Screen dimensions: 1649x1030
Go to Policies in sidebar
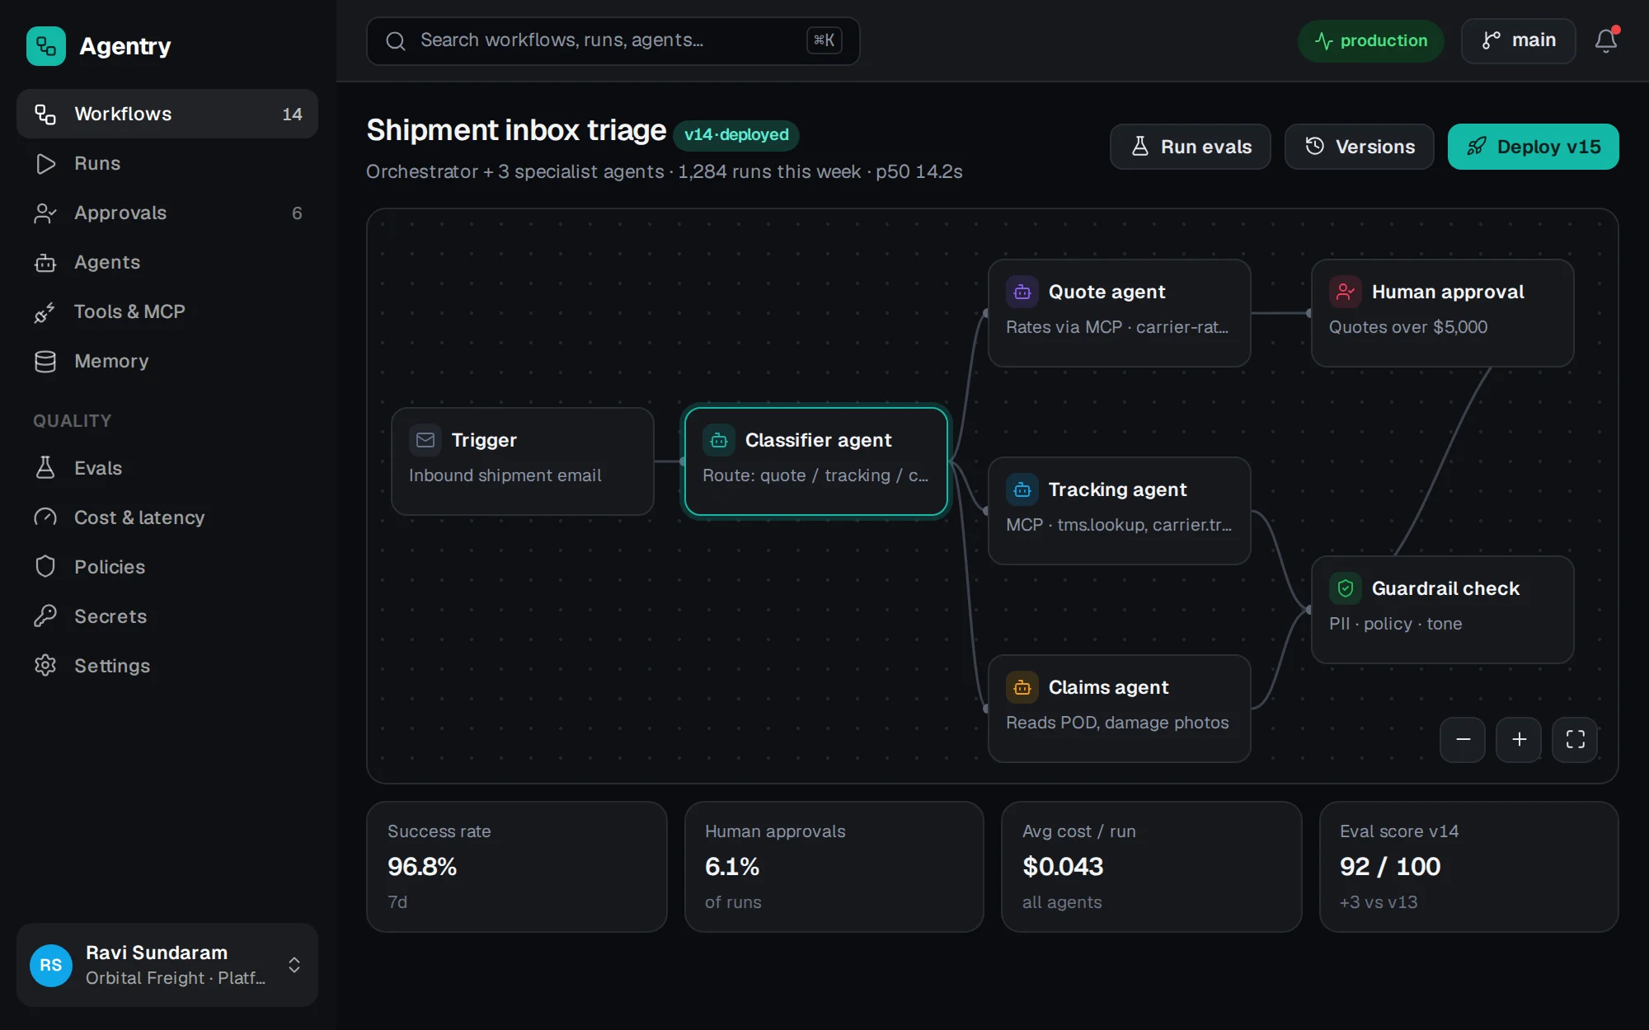click(167, 567)
